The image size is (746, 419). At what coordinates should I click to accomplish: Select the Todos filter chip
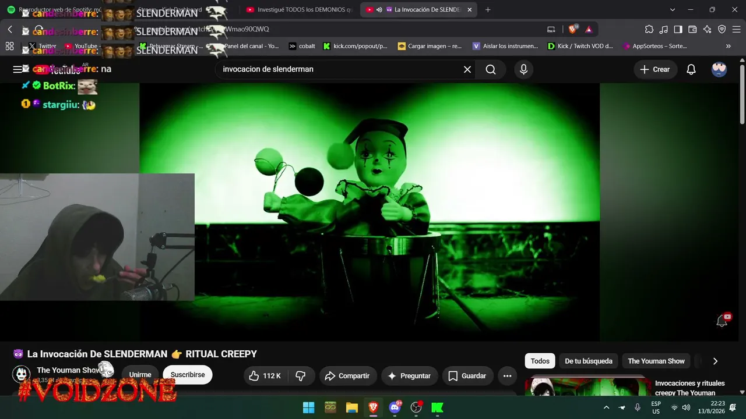pyautogui.click(x=540, y=361)
